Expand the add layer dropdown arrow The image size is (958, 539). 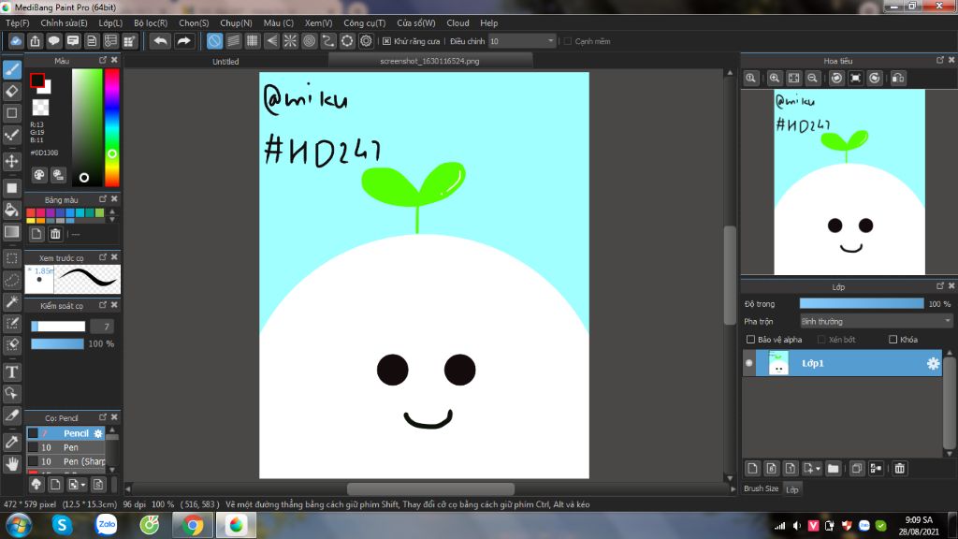pos(818,469)
